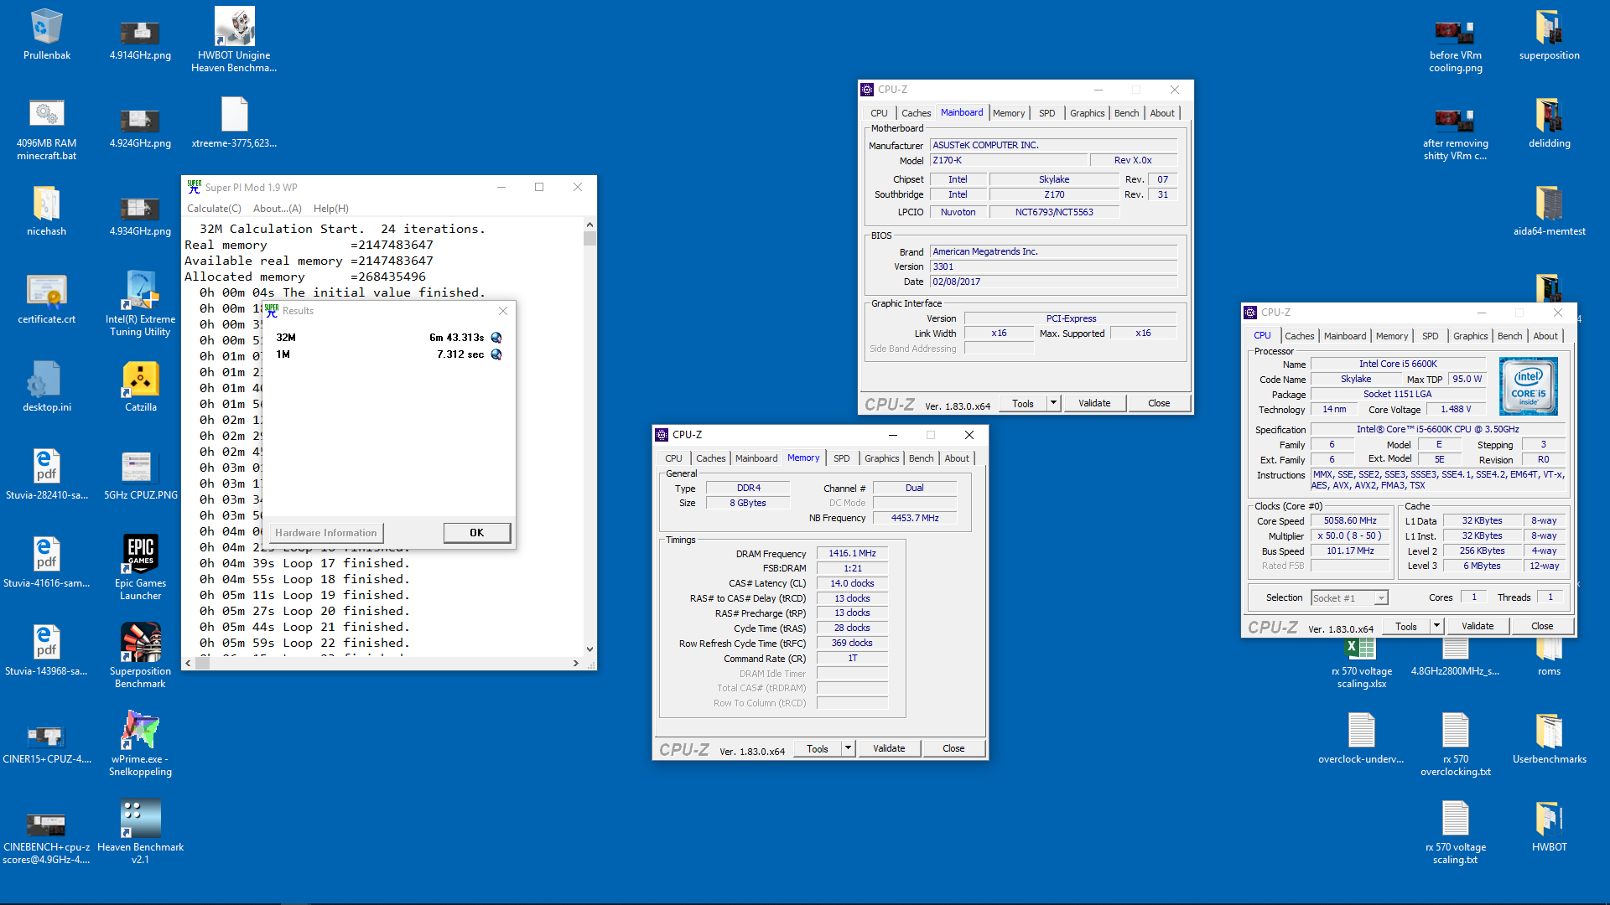Open Help(H) menu in Super PI
Image resolution: width=1610 pixels, height=905 pixels.
(331, 209)
